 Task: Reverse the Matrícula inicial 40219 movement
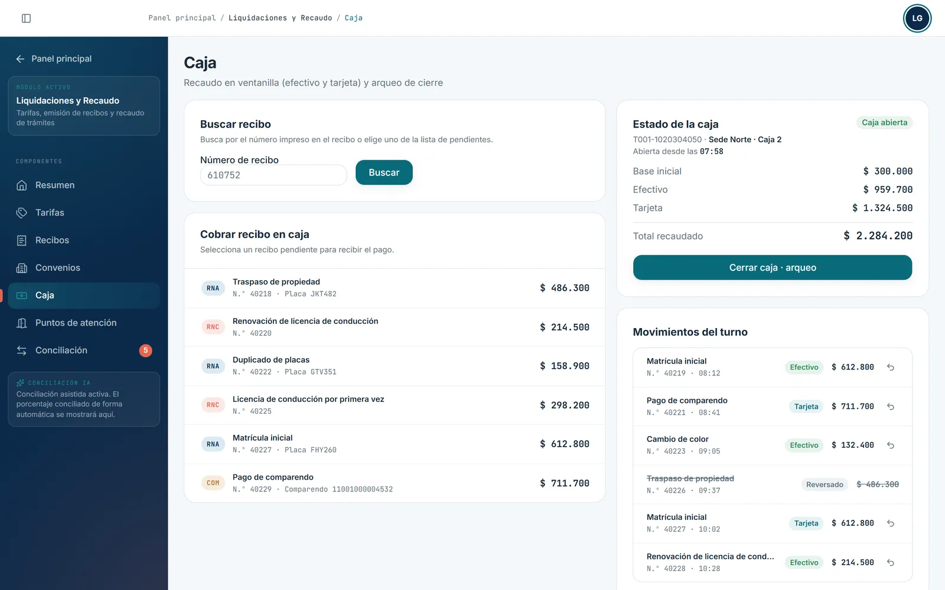(891, 367)
